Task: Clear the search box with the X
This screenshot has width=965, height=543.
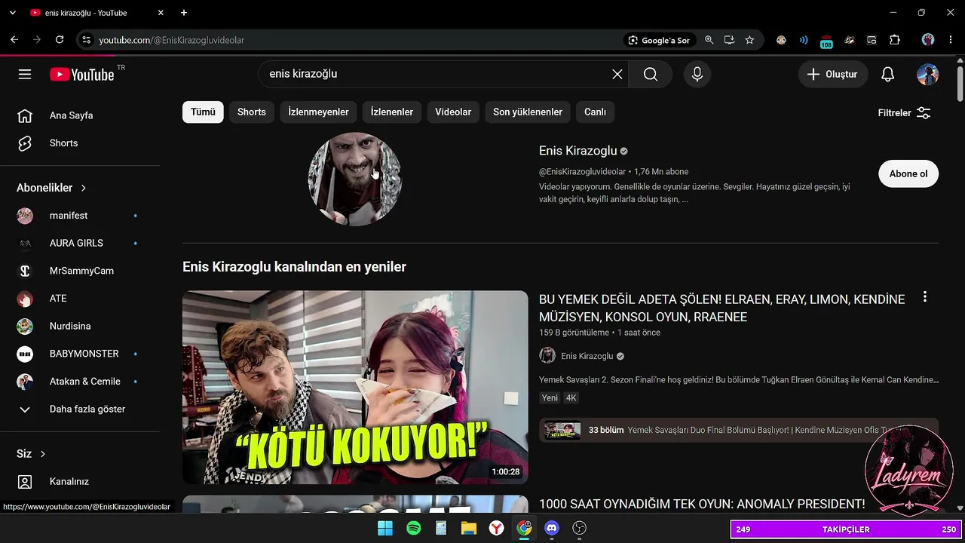Action: pyautogui.click(x=617, y=74)
